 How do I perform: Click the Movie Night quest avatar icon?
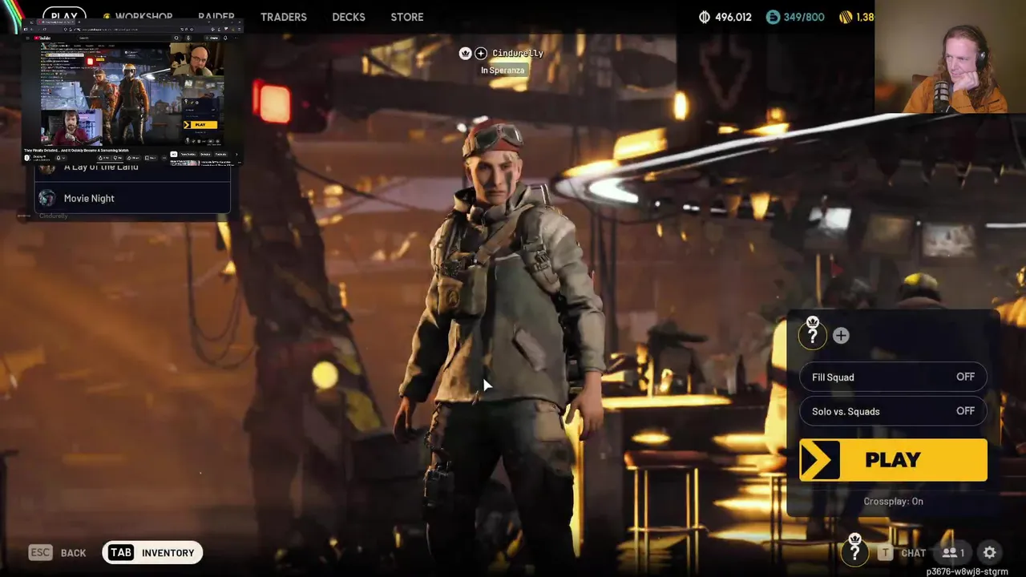[x=46, y=198]
